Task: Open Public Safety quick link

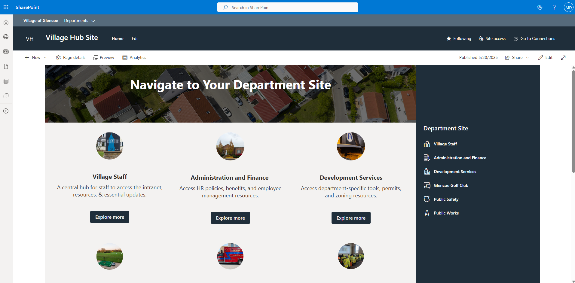Action: 441,199
